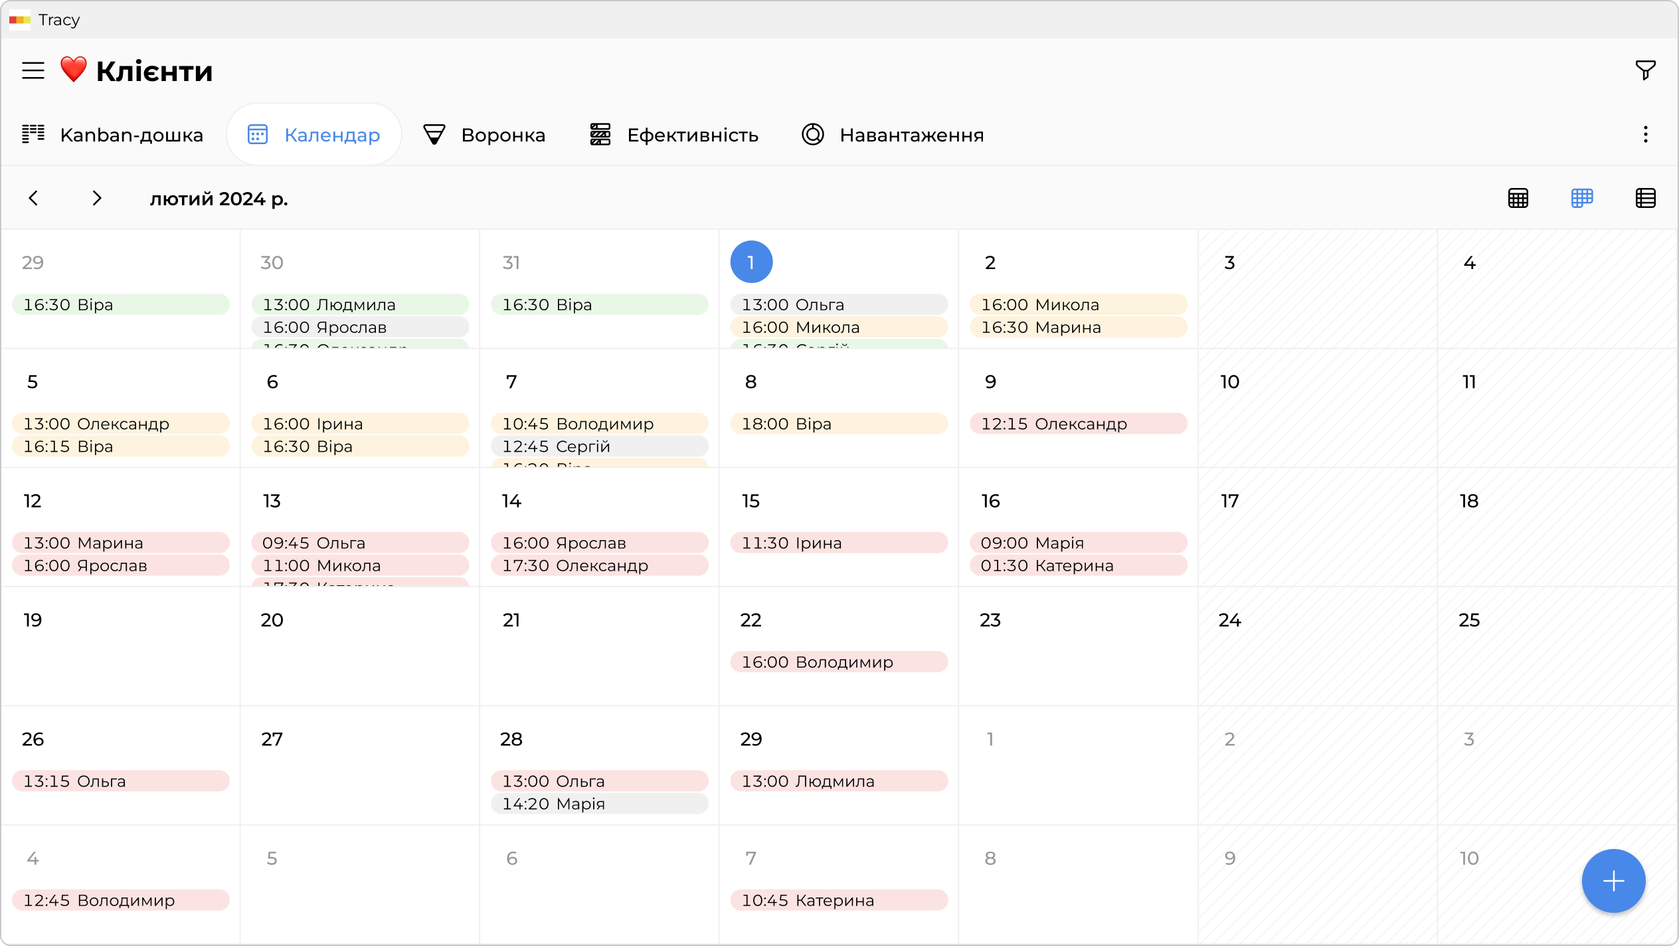Screen dimensions: 1679x946
Task: Open the three-dot more options menu
Action: tap(1645, 135)
